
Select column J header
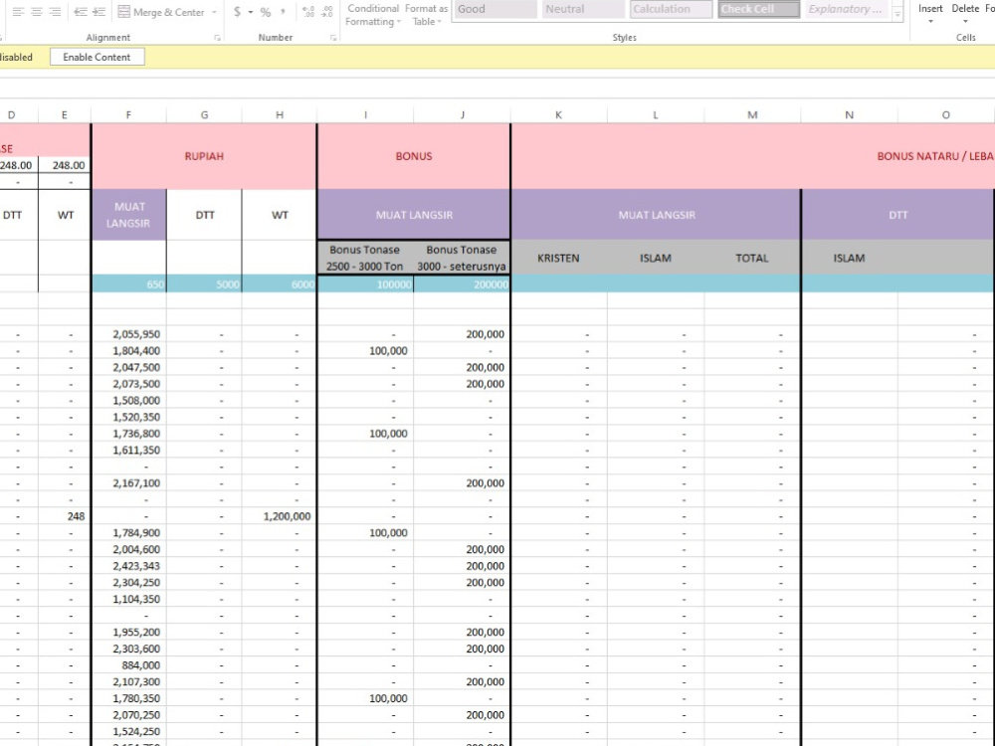point(462,114)
